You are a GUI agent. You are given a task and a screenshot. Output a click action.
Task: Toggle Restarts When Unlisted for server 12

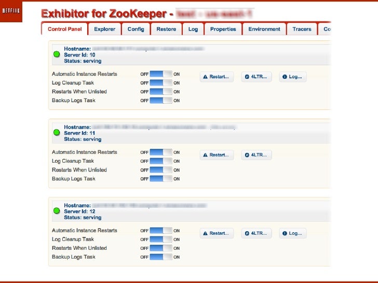coord(161,248)
